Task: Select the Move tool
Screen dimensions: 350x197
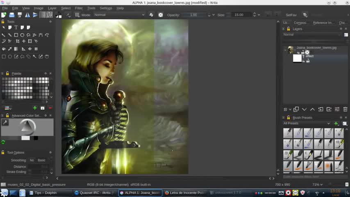Action: click(x=24, y=41)
